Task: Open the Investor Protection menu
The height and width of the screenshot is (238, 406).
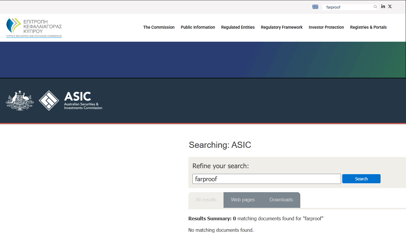Action: point(326,27)
